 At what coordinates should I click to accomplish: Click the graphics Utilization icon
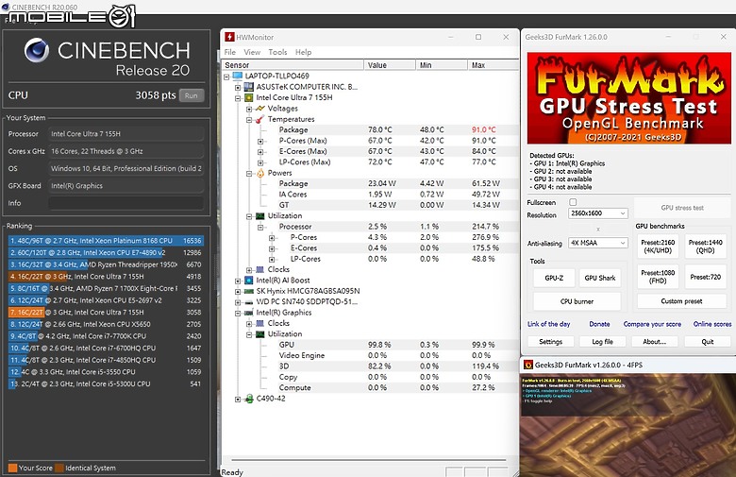(260, 334)
